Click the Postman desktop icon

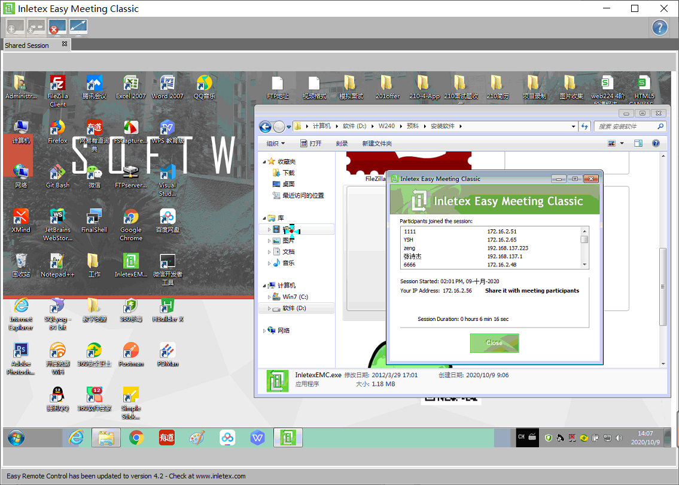[x=131, y=355]
